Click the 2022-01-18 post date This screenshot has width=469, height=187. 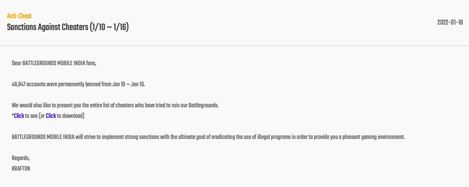(450, 22)
